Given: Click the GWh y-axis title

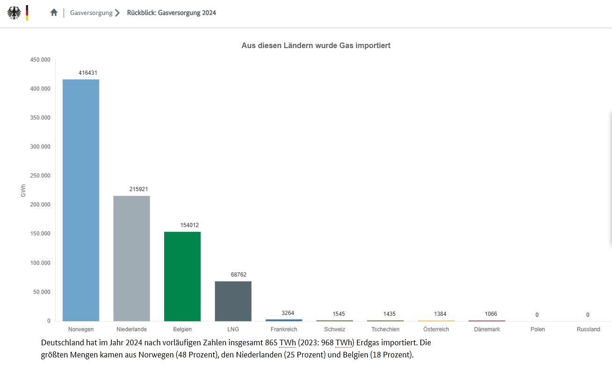Looking at the screenshot, I should pyautogui.click(x=23, y=191).
